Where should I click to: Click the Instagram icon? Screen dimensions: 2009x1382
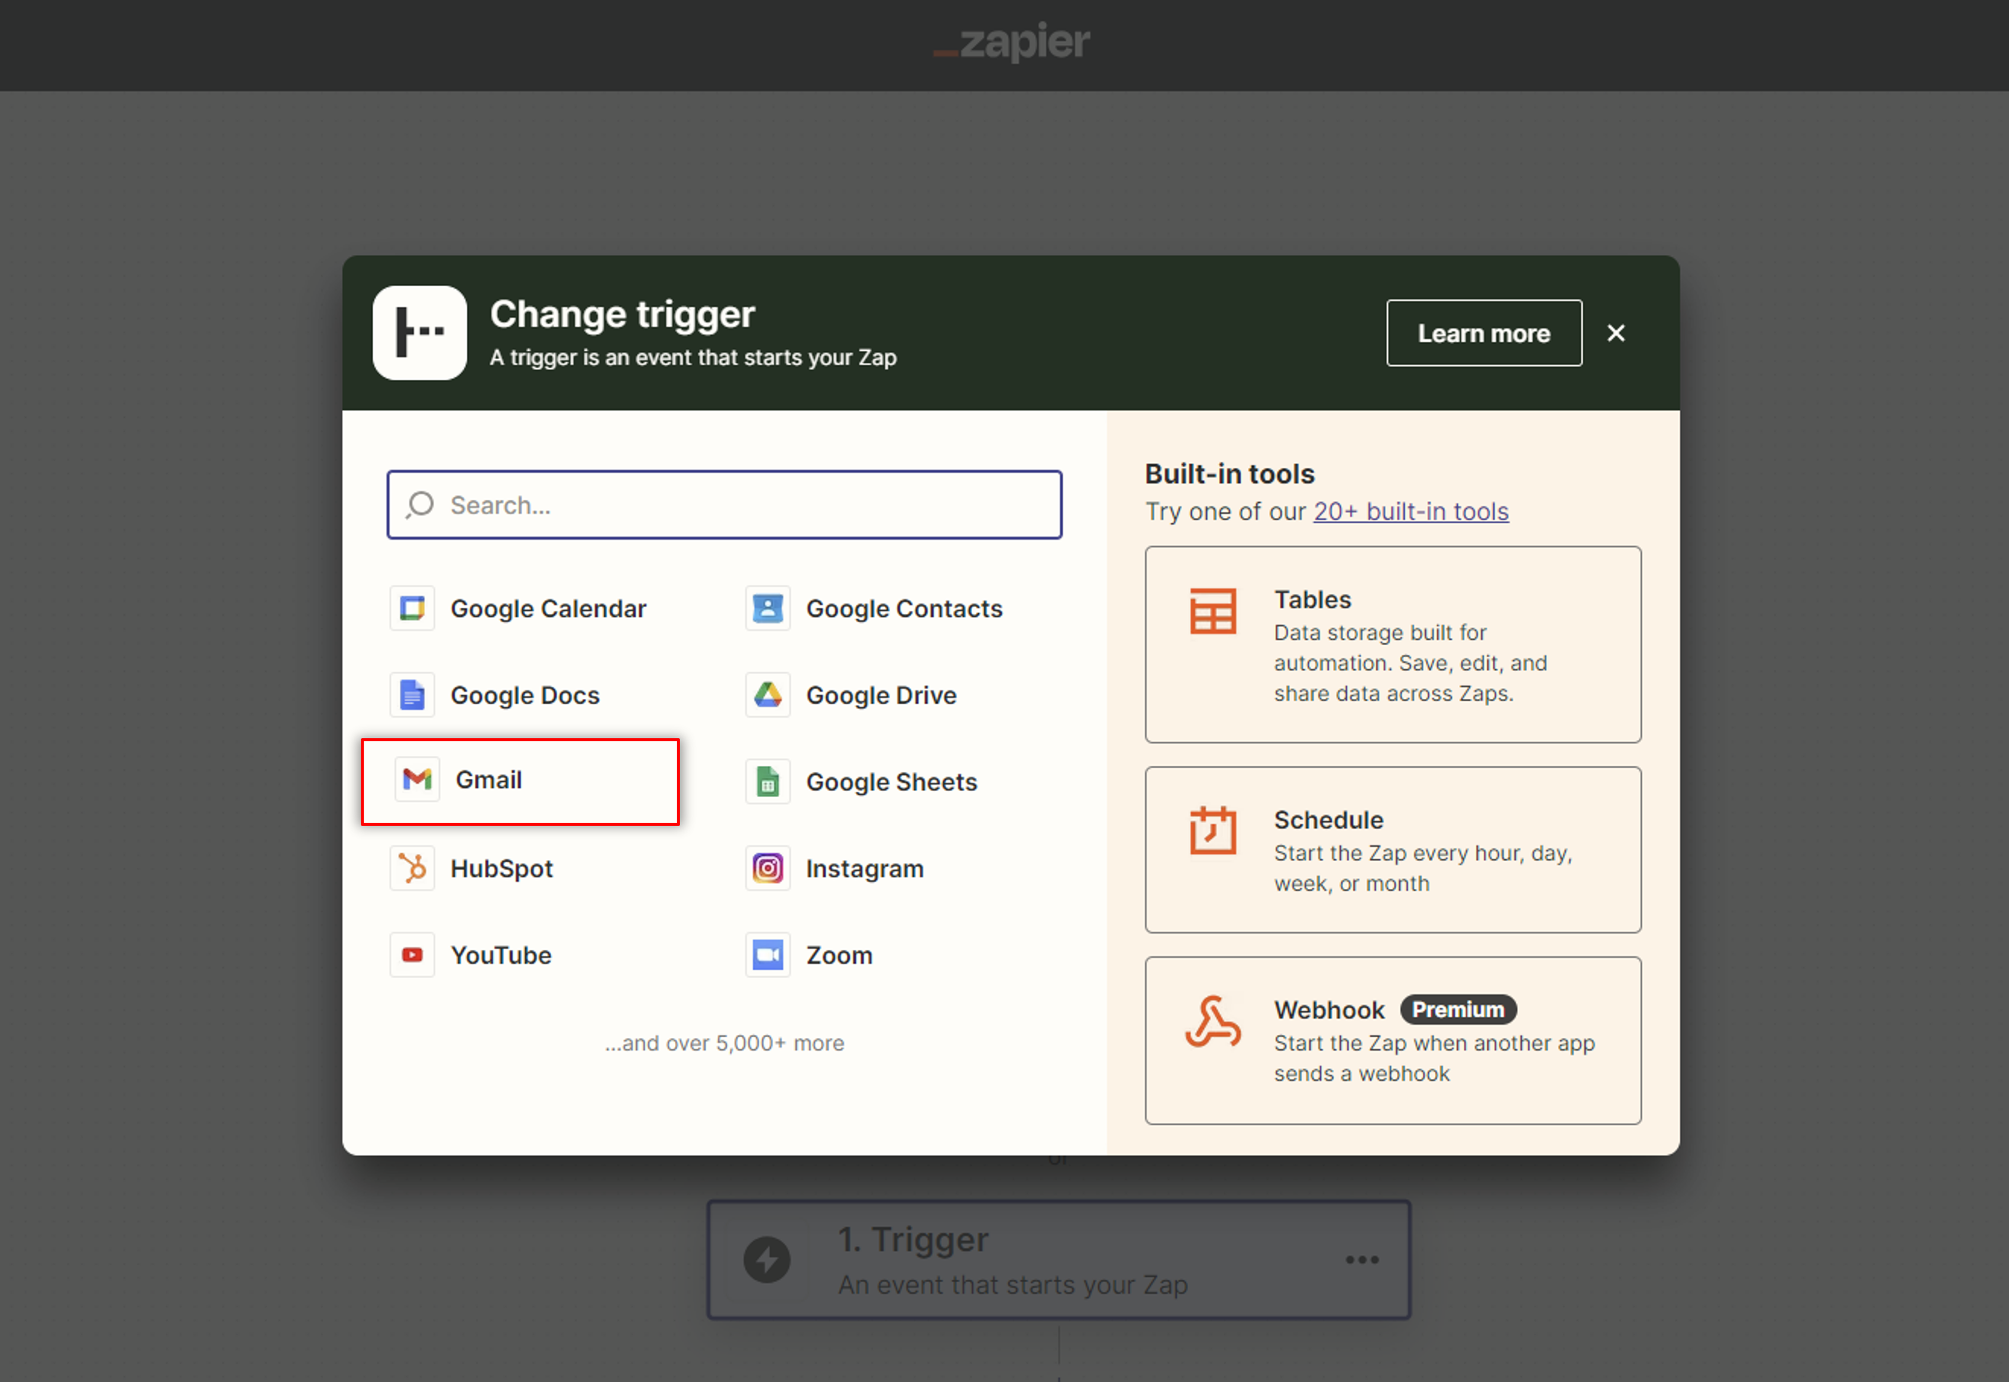point(767,869)
